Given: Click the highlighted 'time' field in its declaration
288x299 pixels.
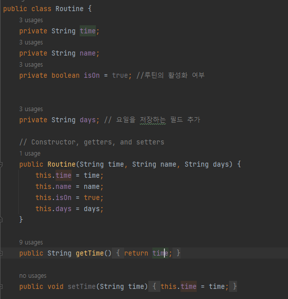Looking at the screenshot, I should point(88,31).
